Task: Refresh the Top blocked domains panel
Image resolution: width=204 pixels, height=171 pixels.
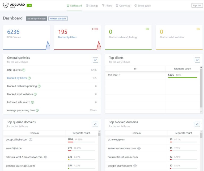Action: [x=197, y=124]
